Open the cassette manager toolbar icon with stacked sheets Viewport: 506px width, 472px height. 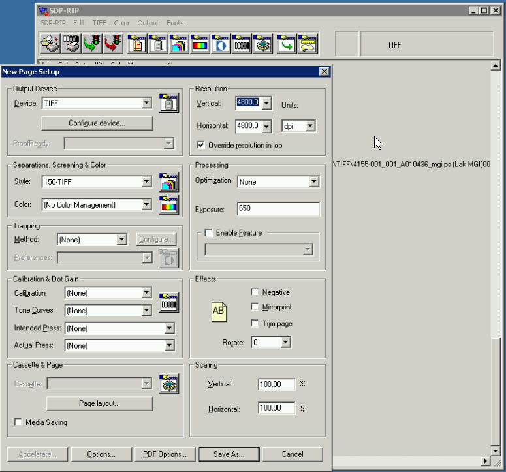(262, 44)
